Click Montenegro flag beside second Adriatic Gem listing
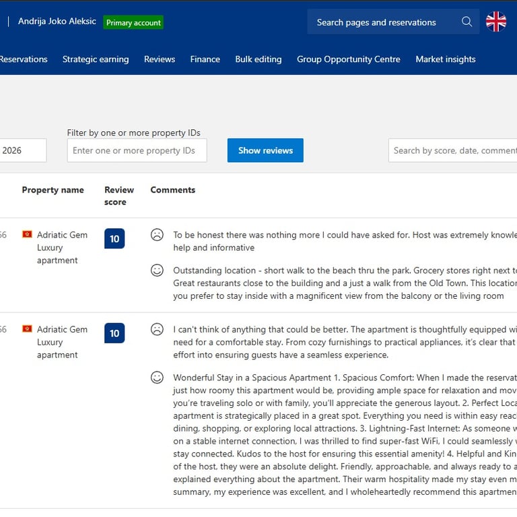This screenshot has width=517, height=517. (x=27, y=329)
